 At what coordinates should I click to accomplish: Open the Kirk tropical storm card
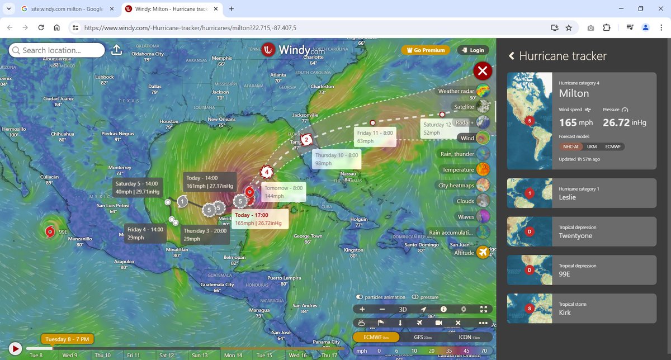(x=582, y=309)
